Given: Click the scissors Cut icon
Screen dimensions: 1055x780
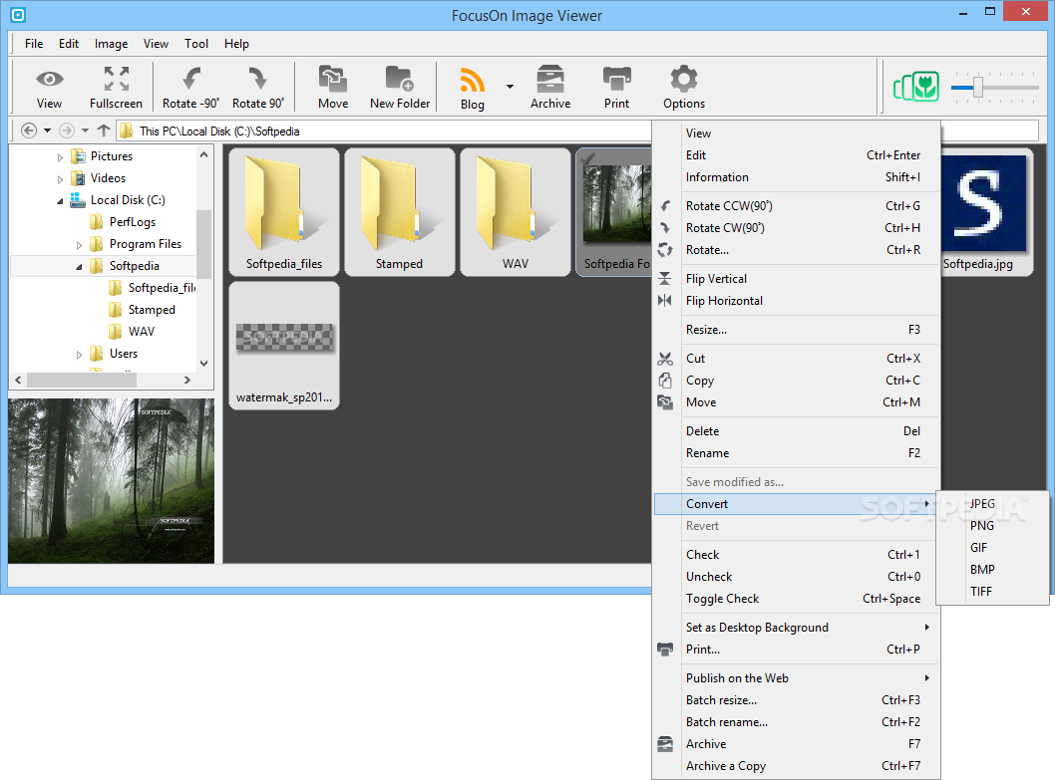Looking at the screenshot, I should tap(665, 359).
